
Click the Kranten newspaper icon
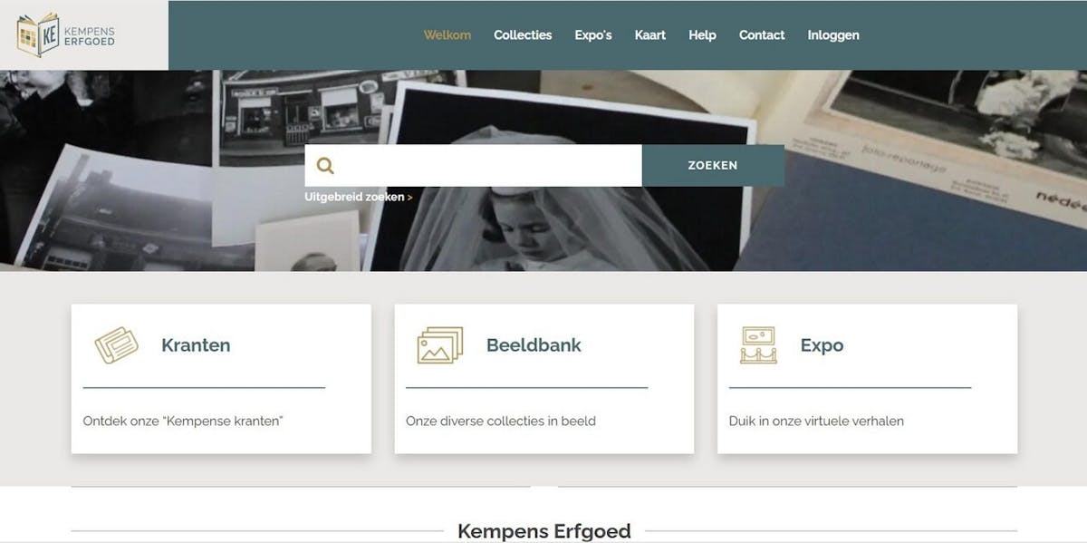point(117,345)
